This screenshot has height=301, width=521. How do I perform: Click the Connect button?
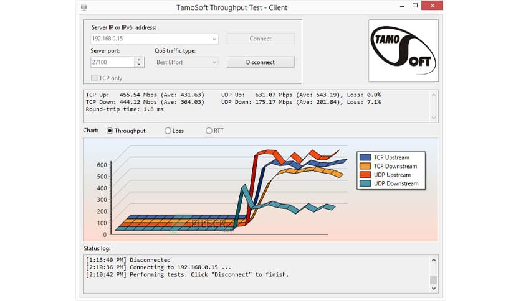click(x=260, y=39)
